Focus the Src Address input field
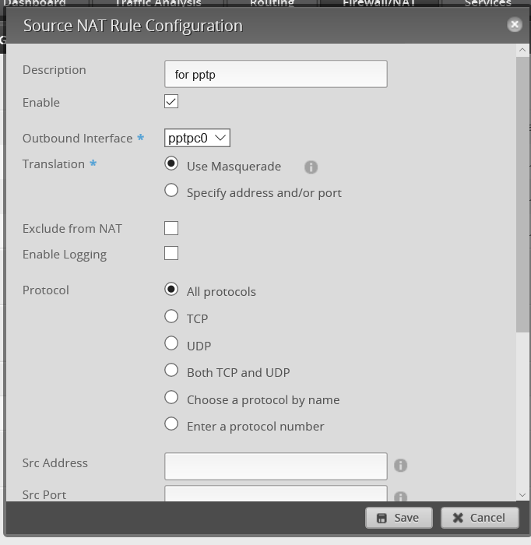 pyautogui.click(x=276, y=466)
